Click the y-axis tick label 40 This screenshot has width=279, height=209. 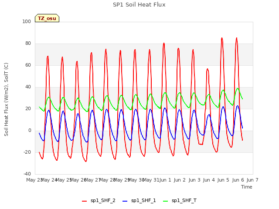28,87
